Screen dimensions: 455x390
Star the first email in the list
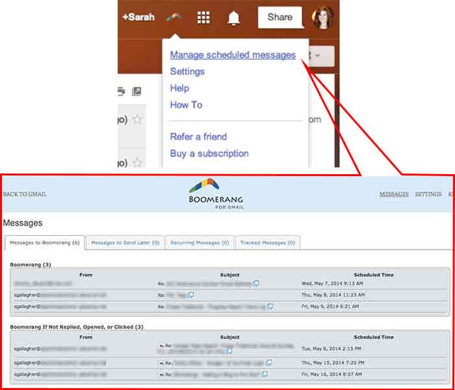pyautogui.click(x=138, y=119)
